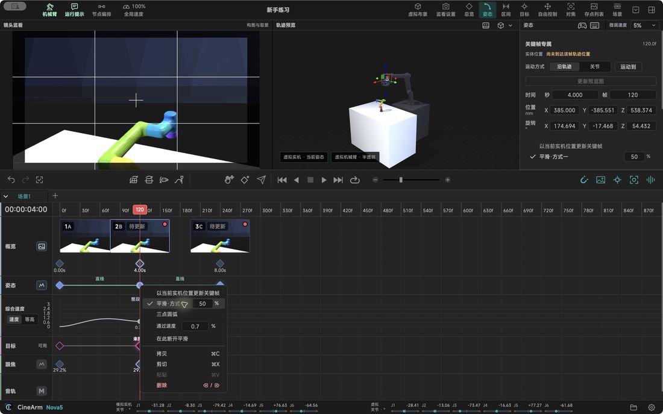Open 节点编排 node arrangement
Screen dimensions: 663x414
click(x=101, y=10)
